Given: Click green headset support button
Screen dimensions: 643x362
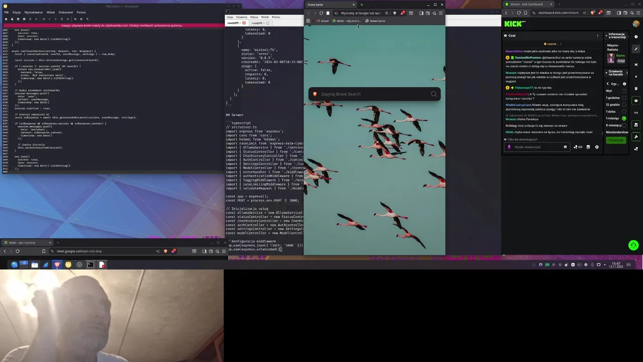Looking at the screenshot, I should [x=633, y=245].
